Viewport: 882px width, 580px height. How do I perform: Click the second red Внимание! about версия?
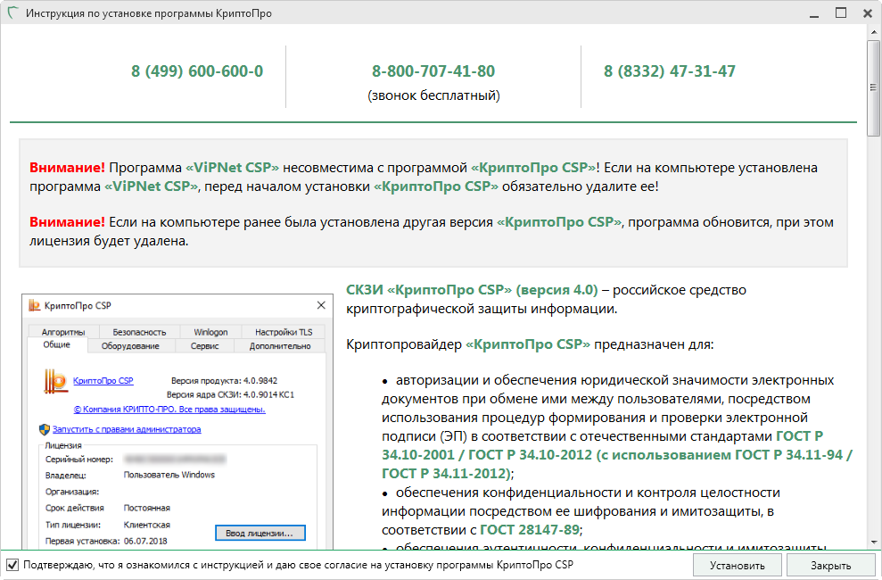click(67, 222)
